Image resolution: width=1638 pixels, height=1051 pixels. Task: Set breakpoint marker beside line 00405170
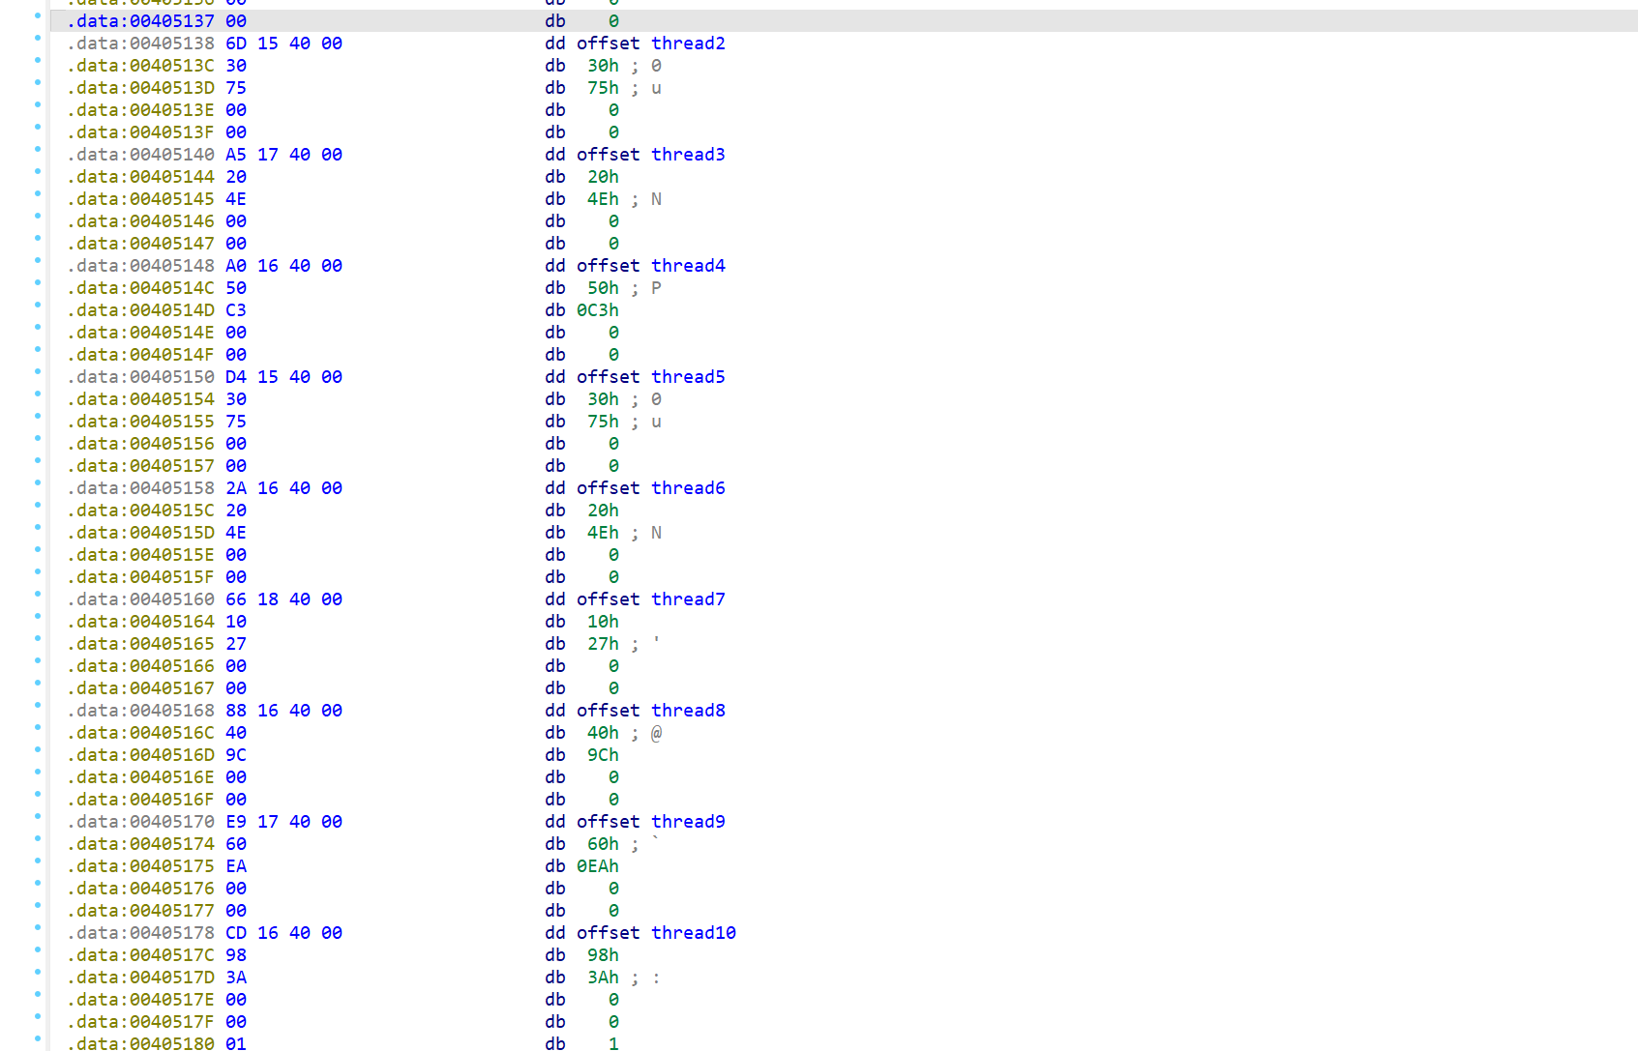(38, 817)
